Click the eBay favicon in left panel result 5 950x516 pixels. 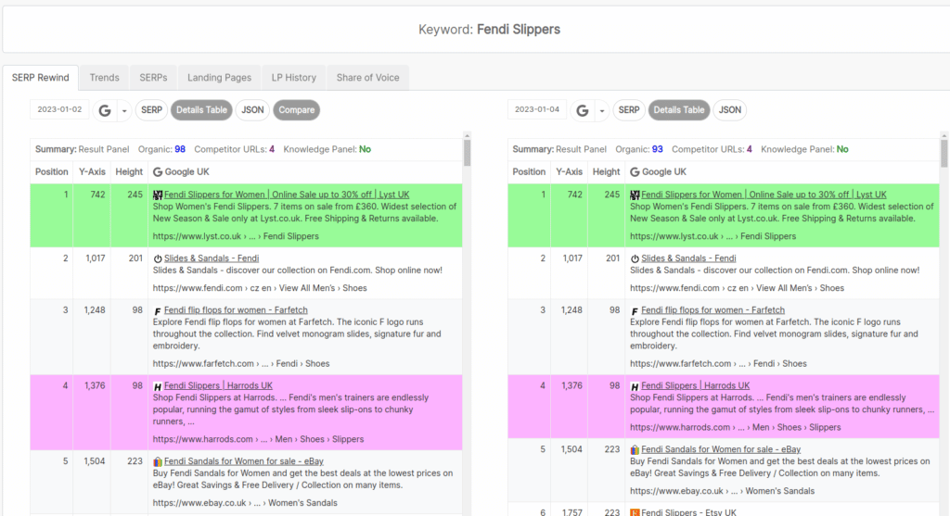(158, 462)
